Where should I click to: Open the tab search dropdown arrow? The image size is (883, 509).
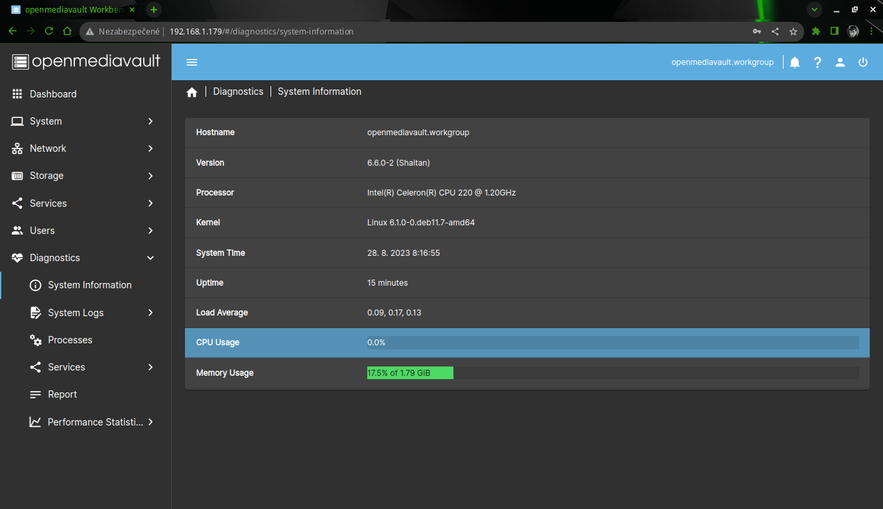click(814, 10)
